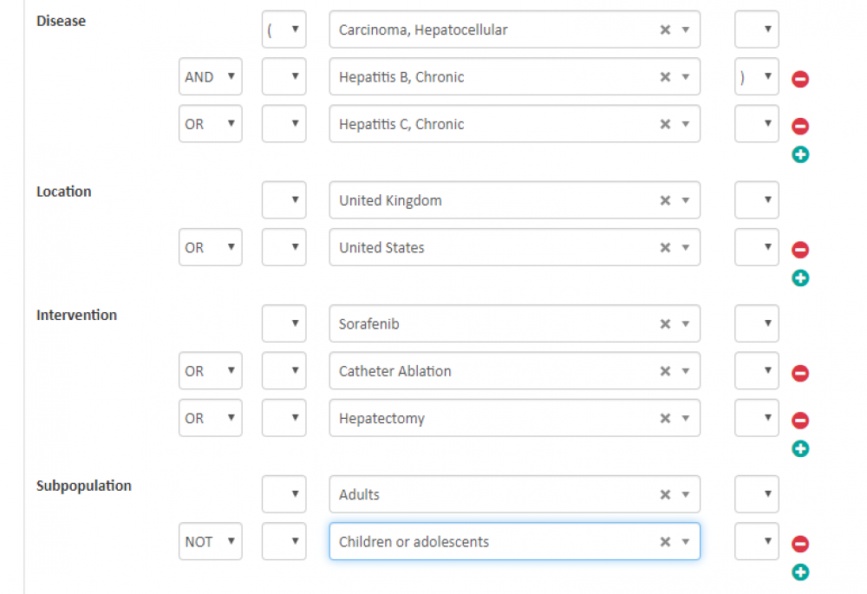This screenshot has height=594, width=867.
Task: Delete the United States location row
Action: click(800, 250)
